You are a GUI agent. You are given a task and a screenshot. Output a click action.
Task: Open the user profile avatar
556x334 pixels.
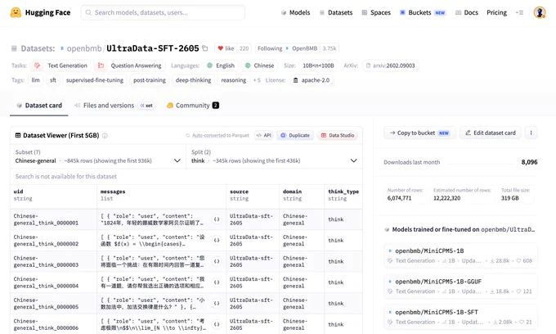coord(540,12)
